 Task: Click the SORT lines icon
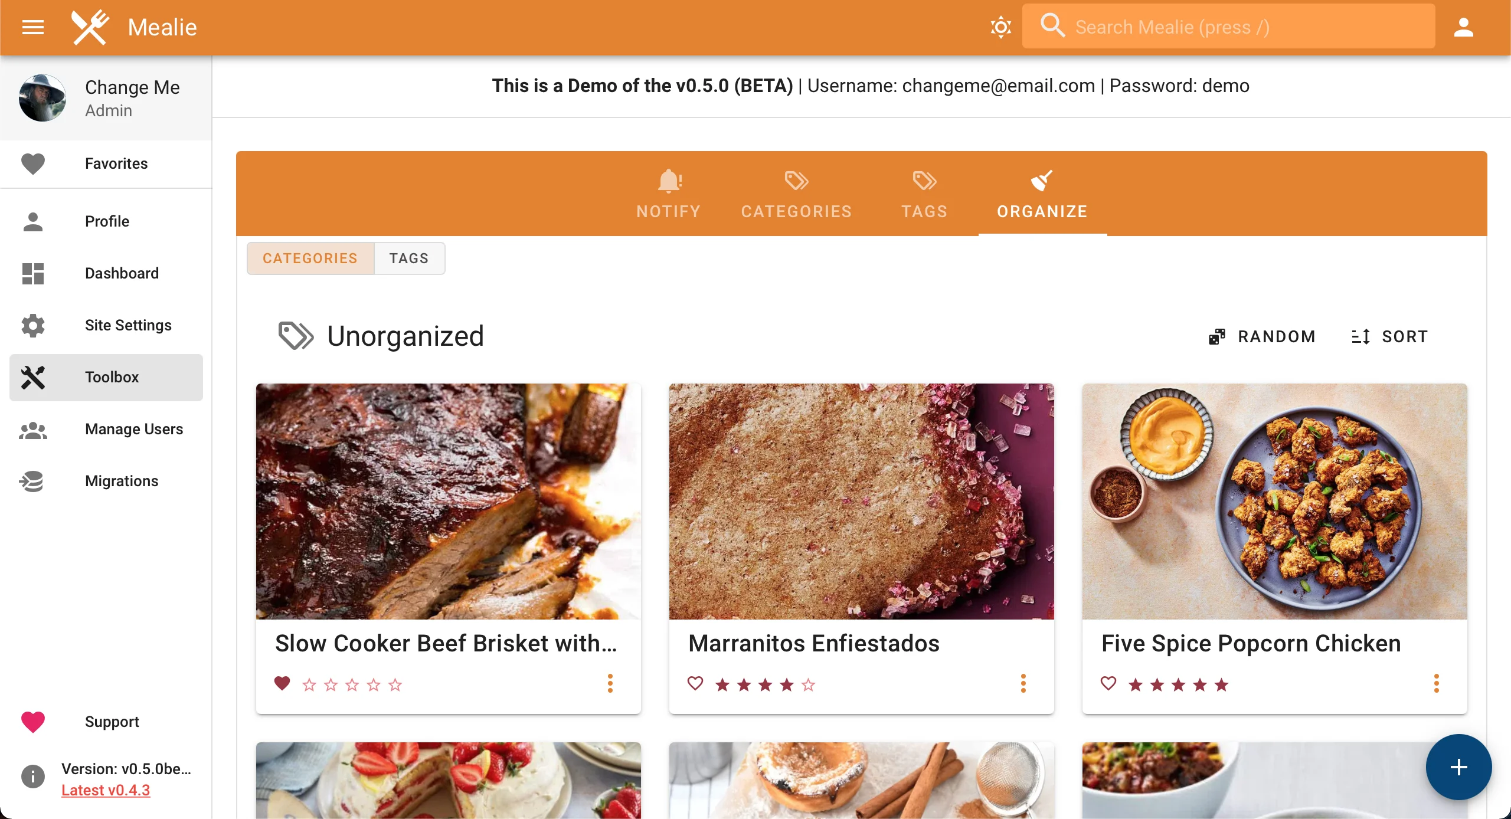pos(1360,337)
